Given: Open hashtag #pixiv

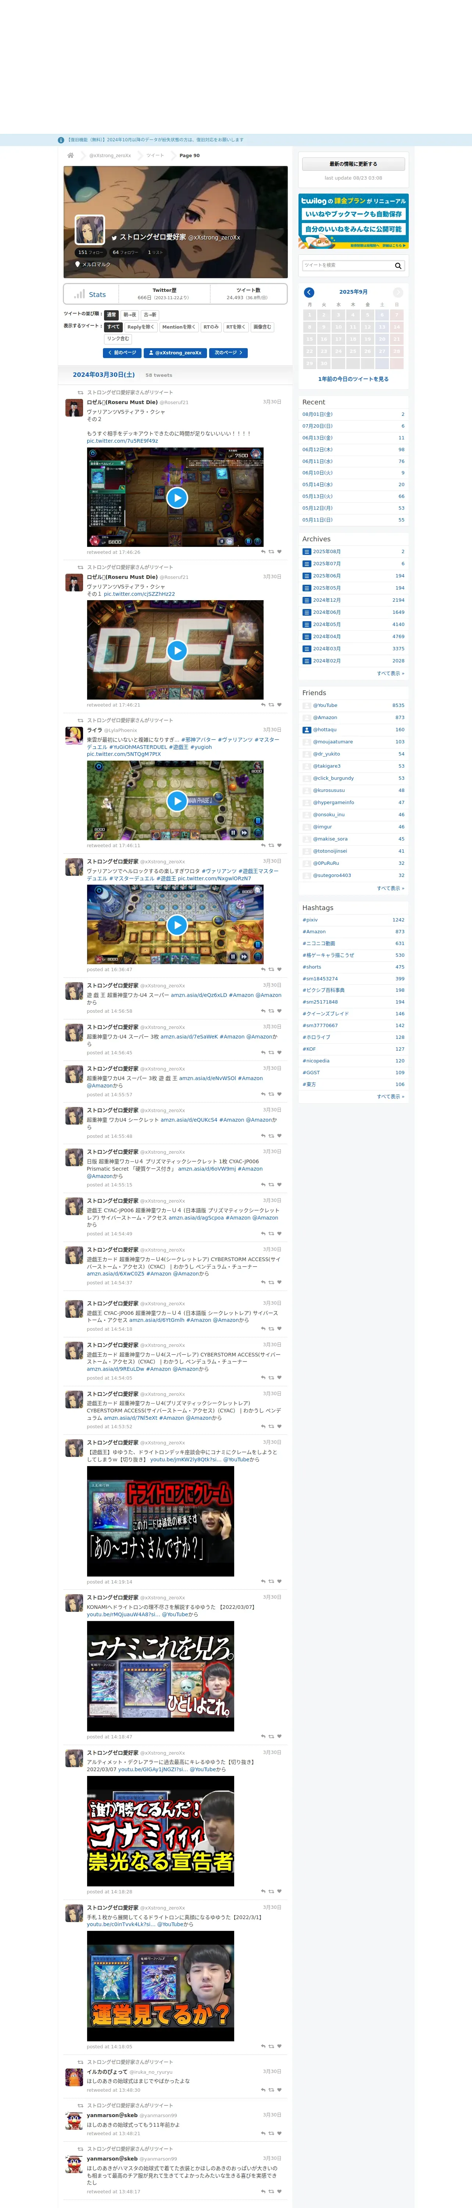Looking at the screenshot, I should click(x=310, y=920).
